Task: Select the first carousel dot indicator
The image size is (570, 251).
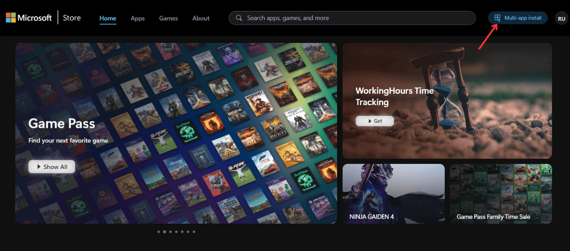Action: pos(159,232)
